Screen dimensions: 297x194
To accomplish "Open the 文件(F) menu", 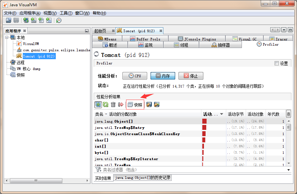I will tap(10, 13).
